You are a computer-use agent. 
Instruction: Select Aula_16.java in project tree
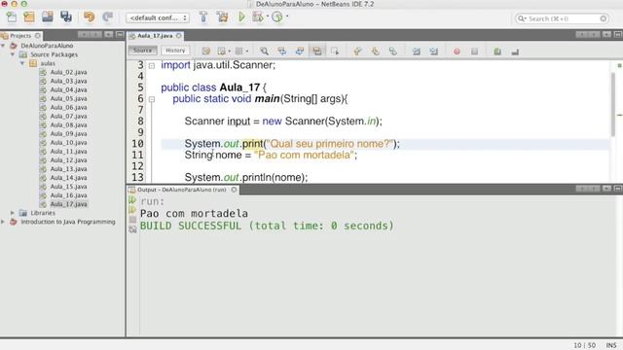tap(68, 195)
